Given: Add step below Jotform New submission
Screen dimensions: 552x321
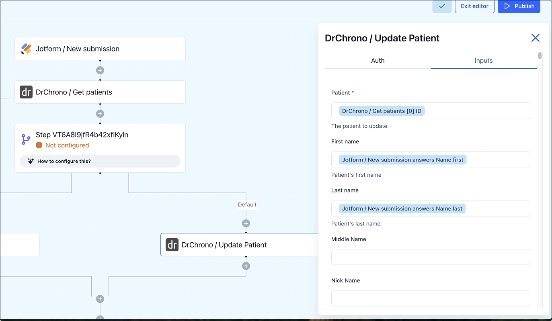Looking at the screenshot, I should click(x=100, y=70).
